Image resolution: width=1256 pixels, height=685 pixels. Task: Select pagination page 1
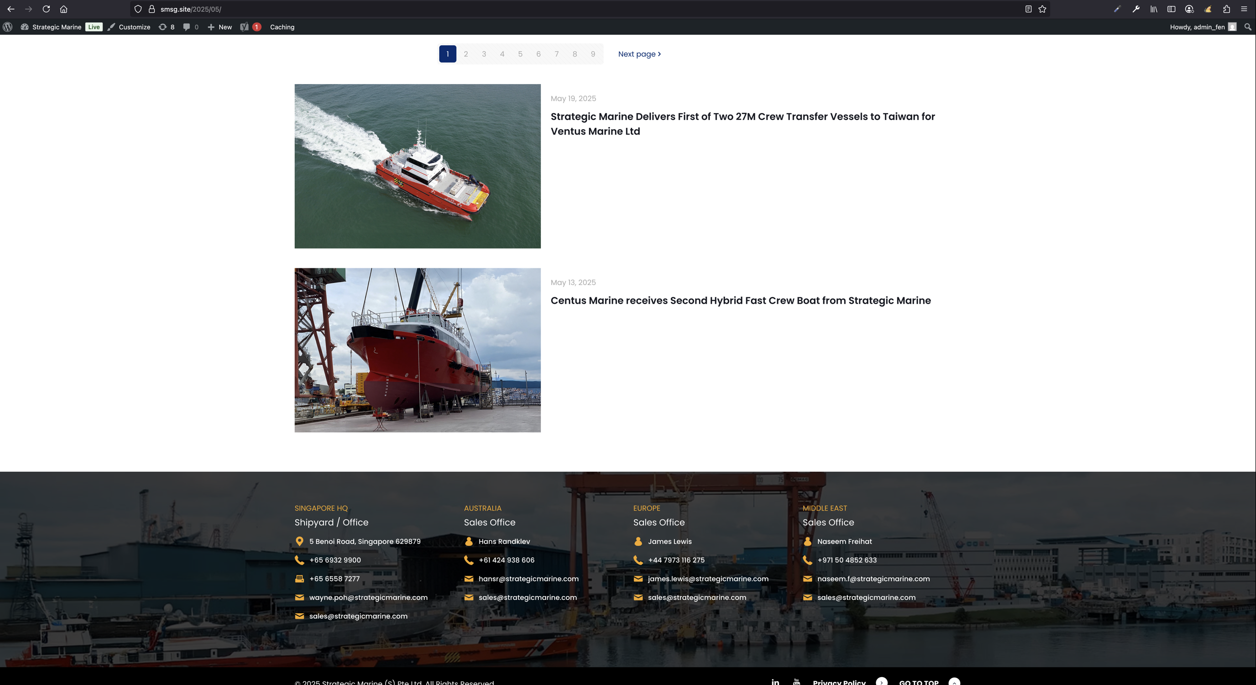click(447, 54)
